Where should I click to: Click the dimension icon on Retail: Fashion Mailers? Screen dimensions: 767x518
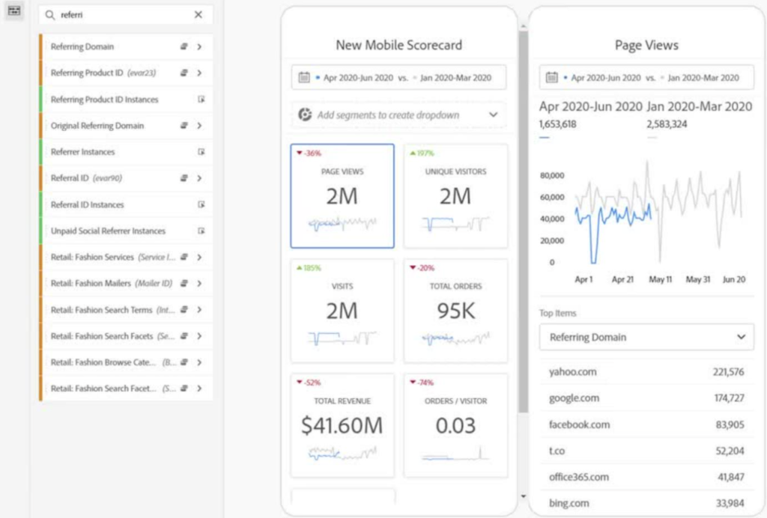[184, 284]
